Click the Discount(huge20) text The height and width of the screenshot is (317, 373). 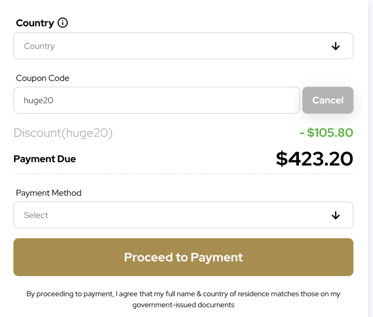63,133
